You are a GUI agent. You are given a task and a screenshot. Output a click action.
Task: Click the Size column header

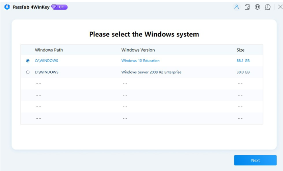click(240, 50)
